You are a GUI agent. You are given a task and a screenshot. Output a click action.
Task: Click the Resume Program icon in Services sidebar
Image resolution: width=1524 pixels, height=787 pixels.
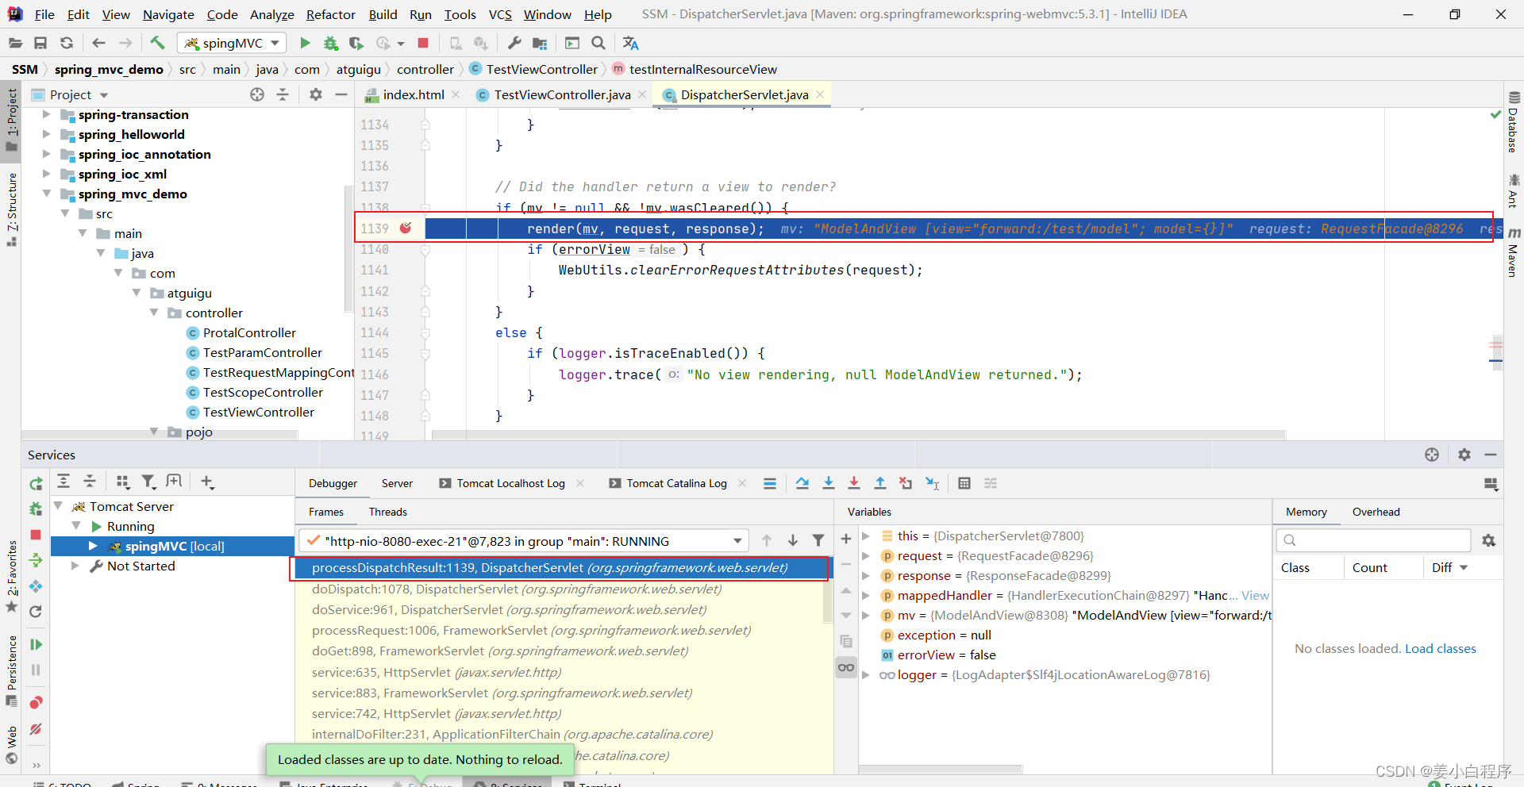(36, 644)
